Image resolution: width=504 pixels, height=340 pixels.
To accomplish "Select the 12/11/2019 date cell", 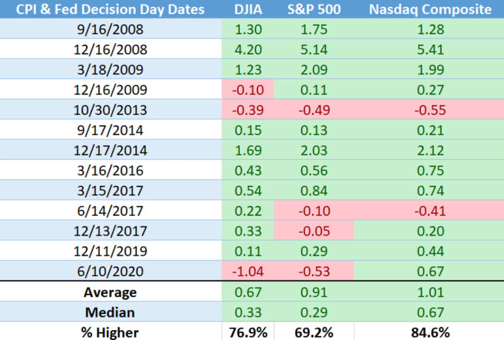I will [110, 251].
